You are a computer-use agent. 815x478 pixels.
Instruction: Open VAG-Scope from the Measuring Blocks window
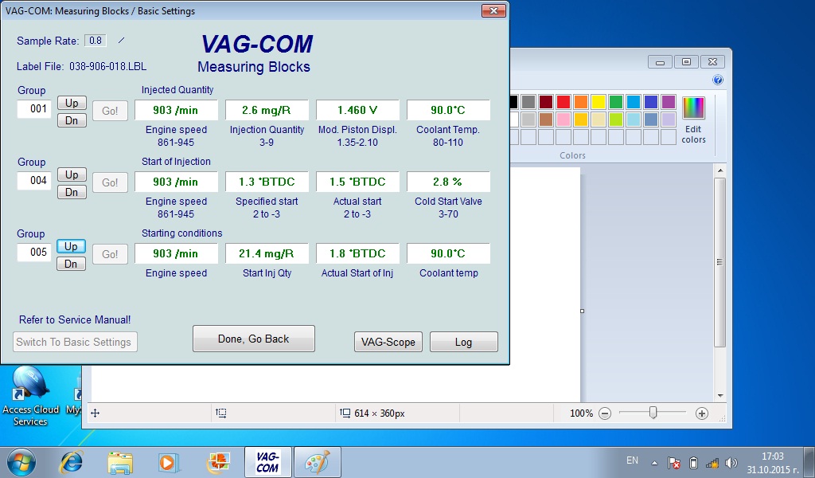(388, 342)
